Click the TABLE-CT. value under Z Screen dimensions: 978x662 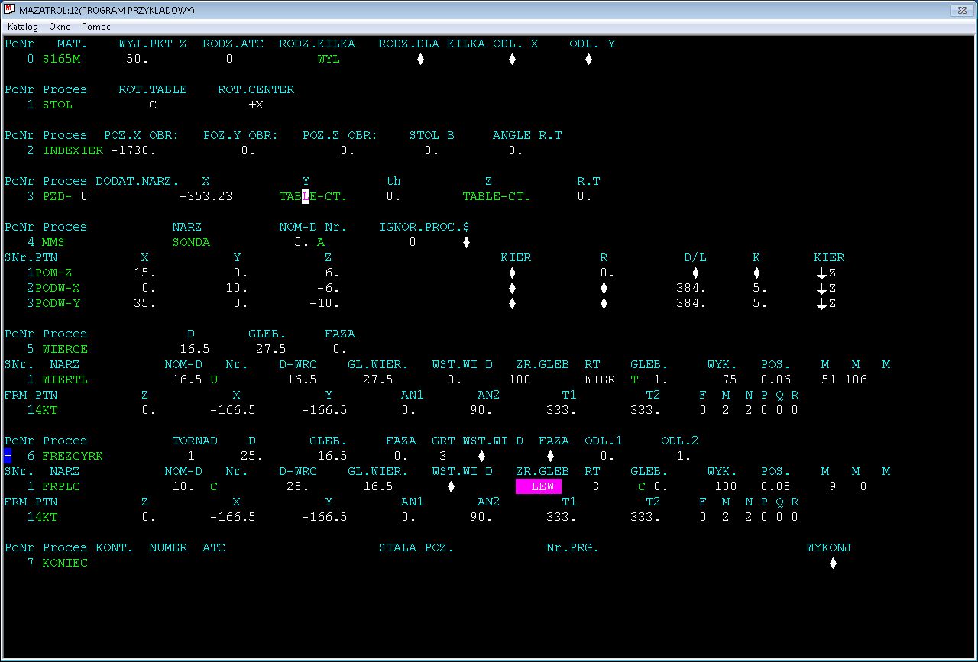(497, 196)
